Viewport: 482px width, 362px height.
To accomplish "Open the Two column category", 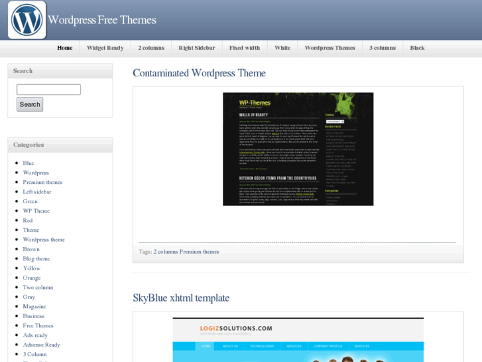I will point(38,287).
